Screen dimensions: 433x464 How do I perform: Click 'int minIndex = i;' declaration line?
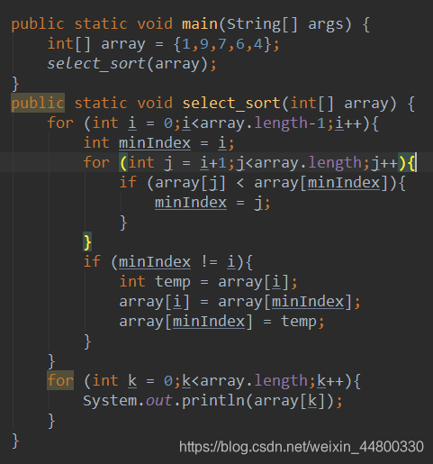[x=158, y=143]
